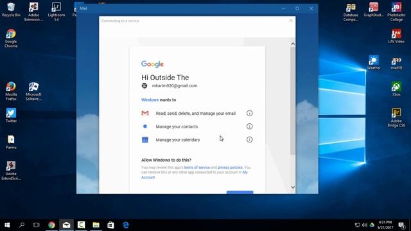Open the privacy policies link

[230, 167]
